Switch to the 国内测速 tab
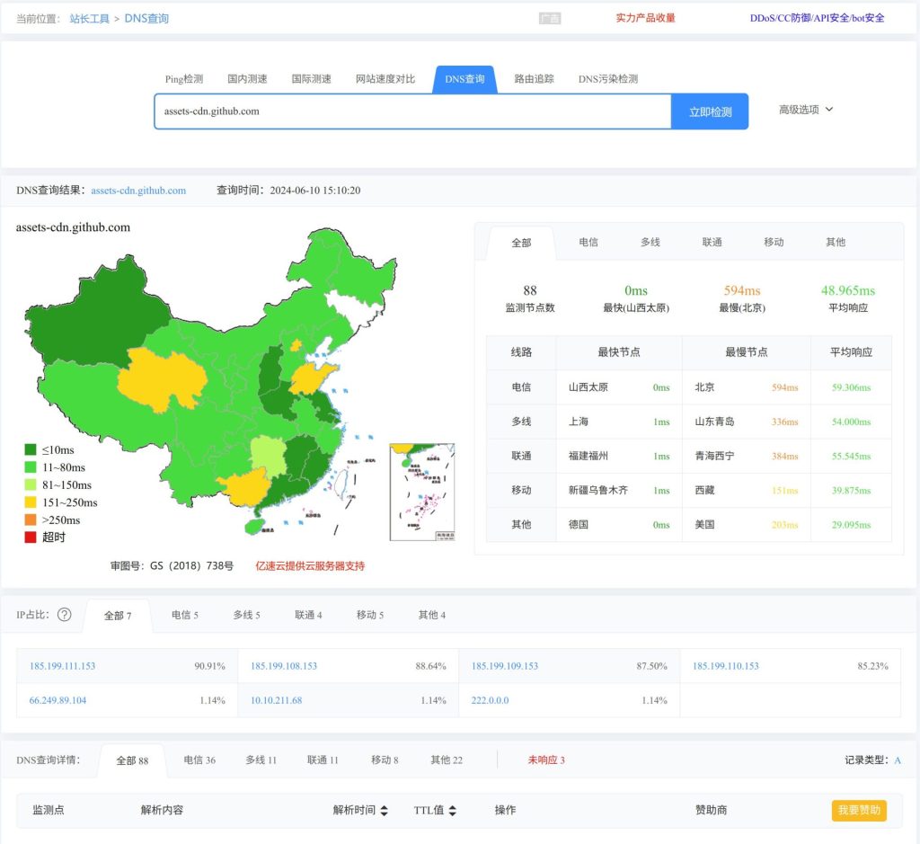Viewport: 920px width, 844px height. [x=247, y=79]
